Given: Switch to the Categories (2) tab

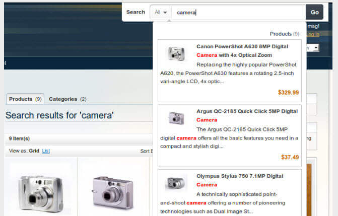Looking at the screenshot, I should (x=67, y=99).
